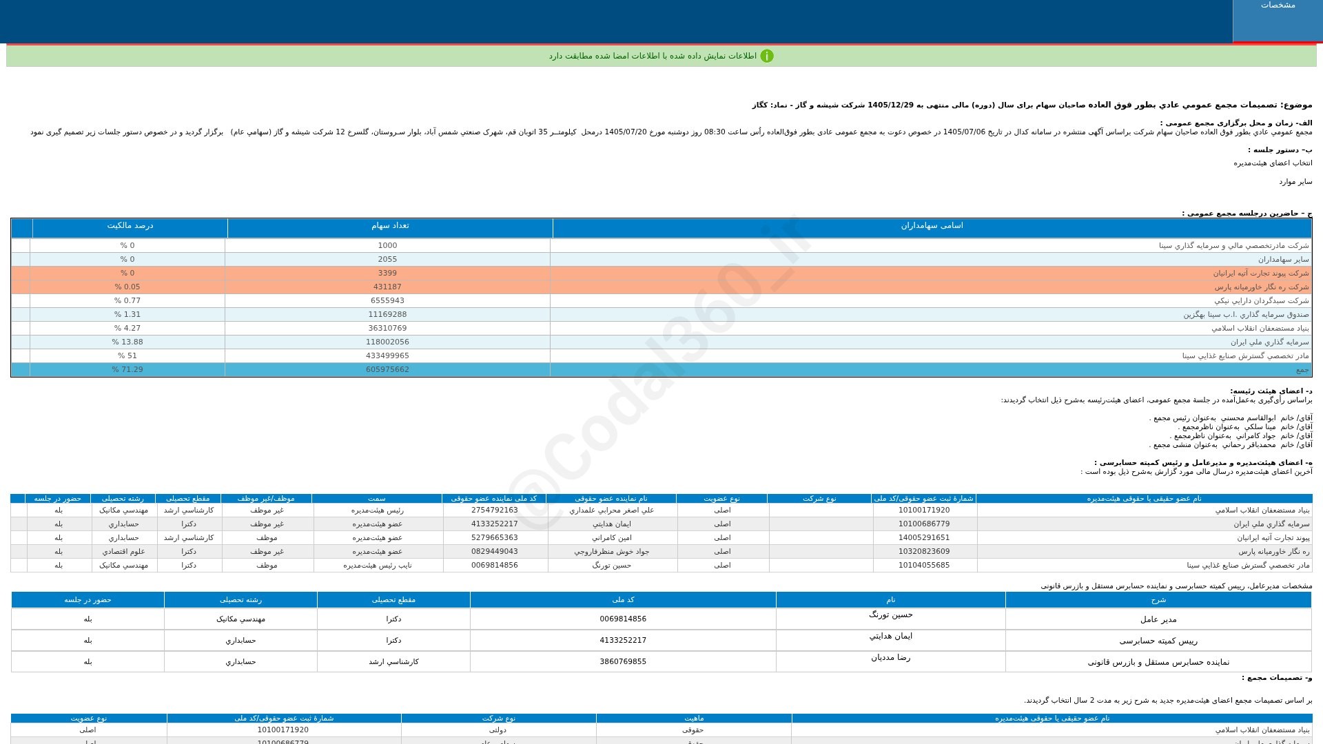Open the مشخصات tab at top right
The height and width of the screenshot is (744, 1323).
coord(1278,21)
